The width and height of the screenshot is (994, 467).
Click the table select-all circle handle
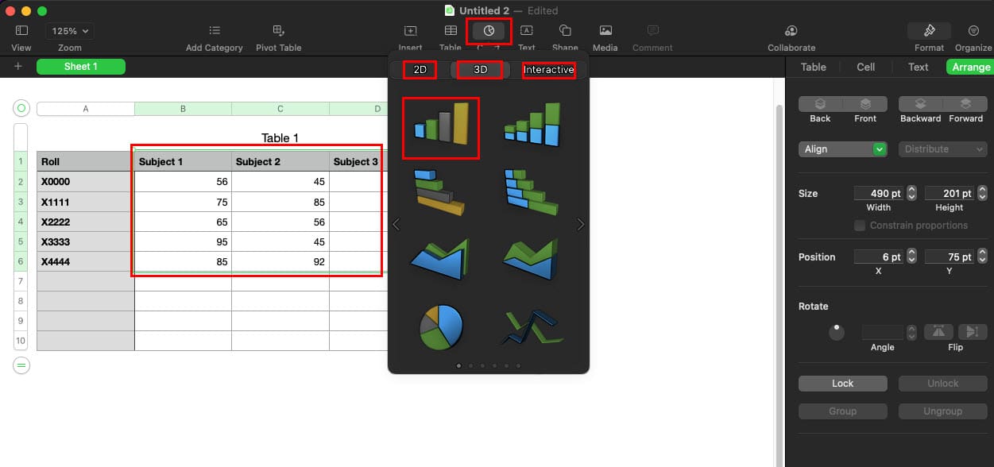[21, 108]
